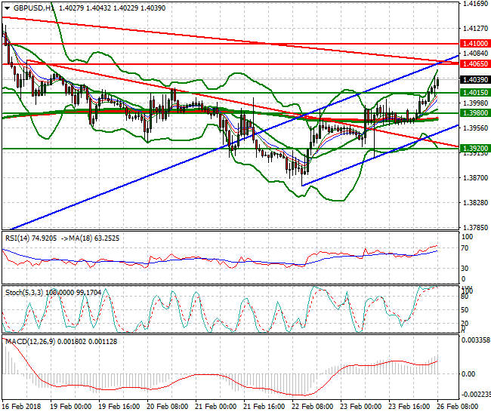Click the 20 Feb 08:00 time label
Viewport: 491px width, 415px height.
167,407
